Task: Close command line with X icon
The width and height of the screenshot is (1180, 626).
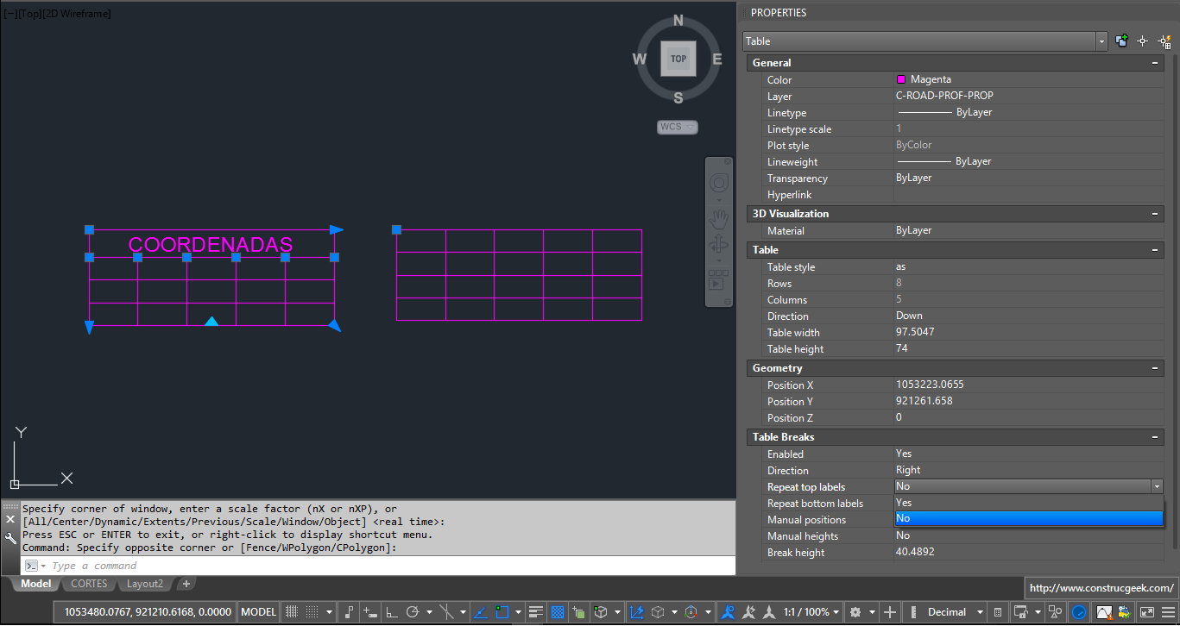Action: pos(10,519)
